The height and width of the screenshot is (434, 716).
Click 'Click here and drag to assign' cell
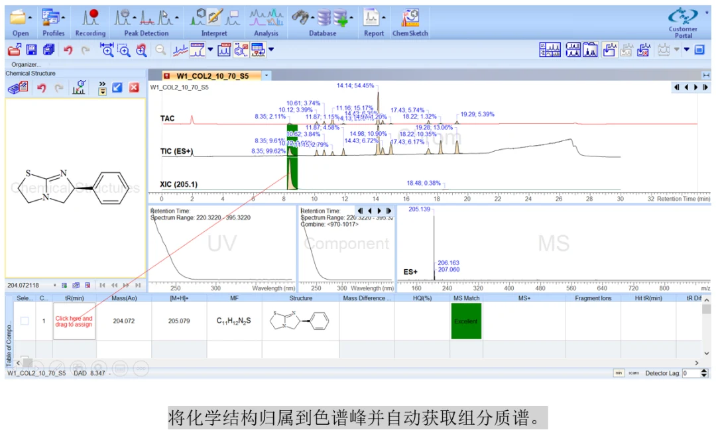pos(74,321)
